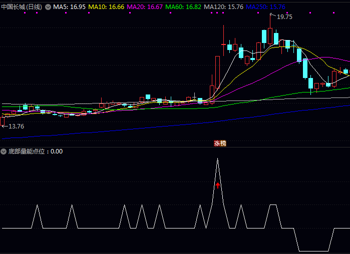The height and width of the screenshot is (254, 350).
Task: Select the MA120: 15.76 label
Action: point(224,7)
